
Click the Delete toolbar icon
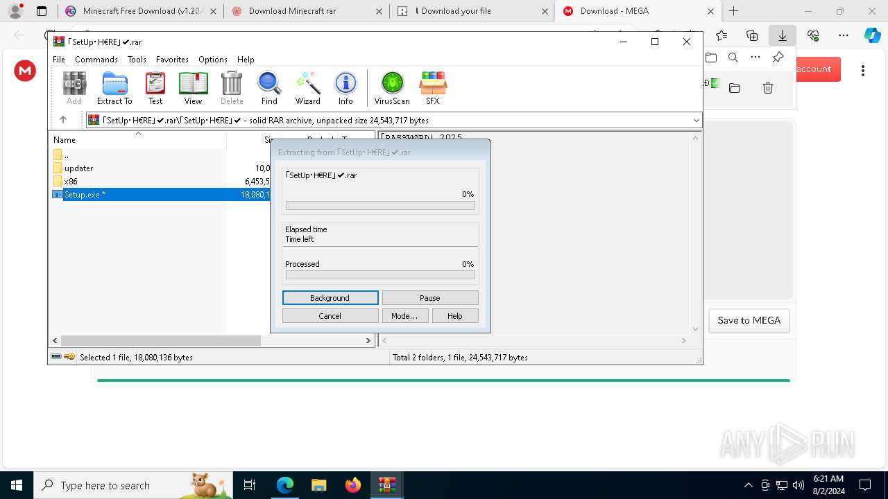tap(232, 88)
